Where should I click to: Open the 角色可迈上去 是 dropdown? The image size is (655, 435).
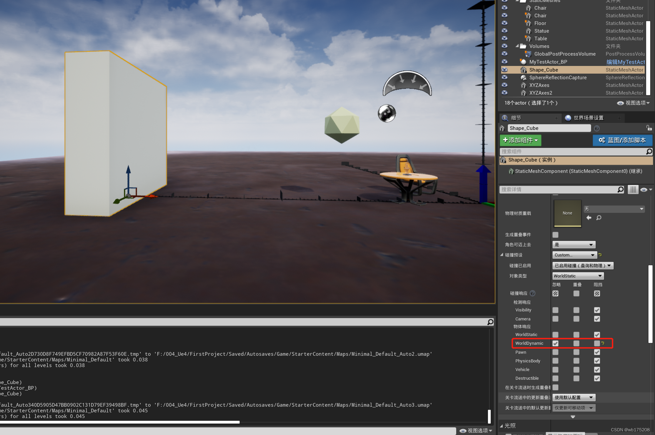(573, 244)
